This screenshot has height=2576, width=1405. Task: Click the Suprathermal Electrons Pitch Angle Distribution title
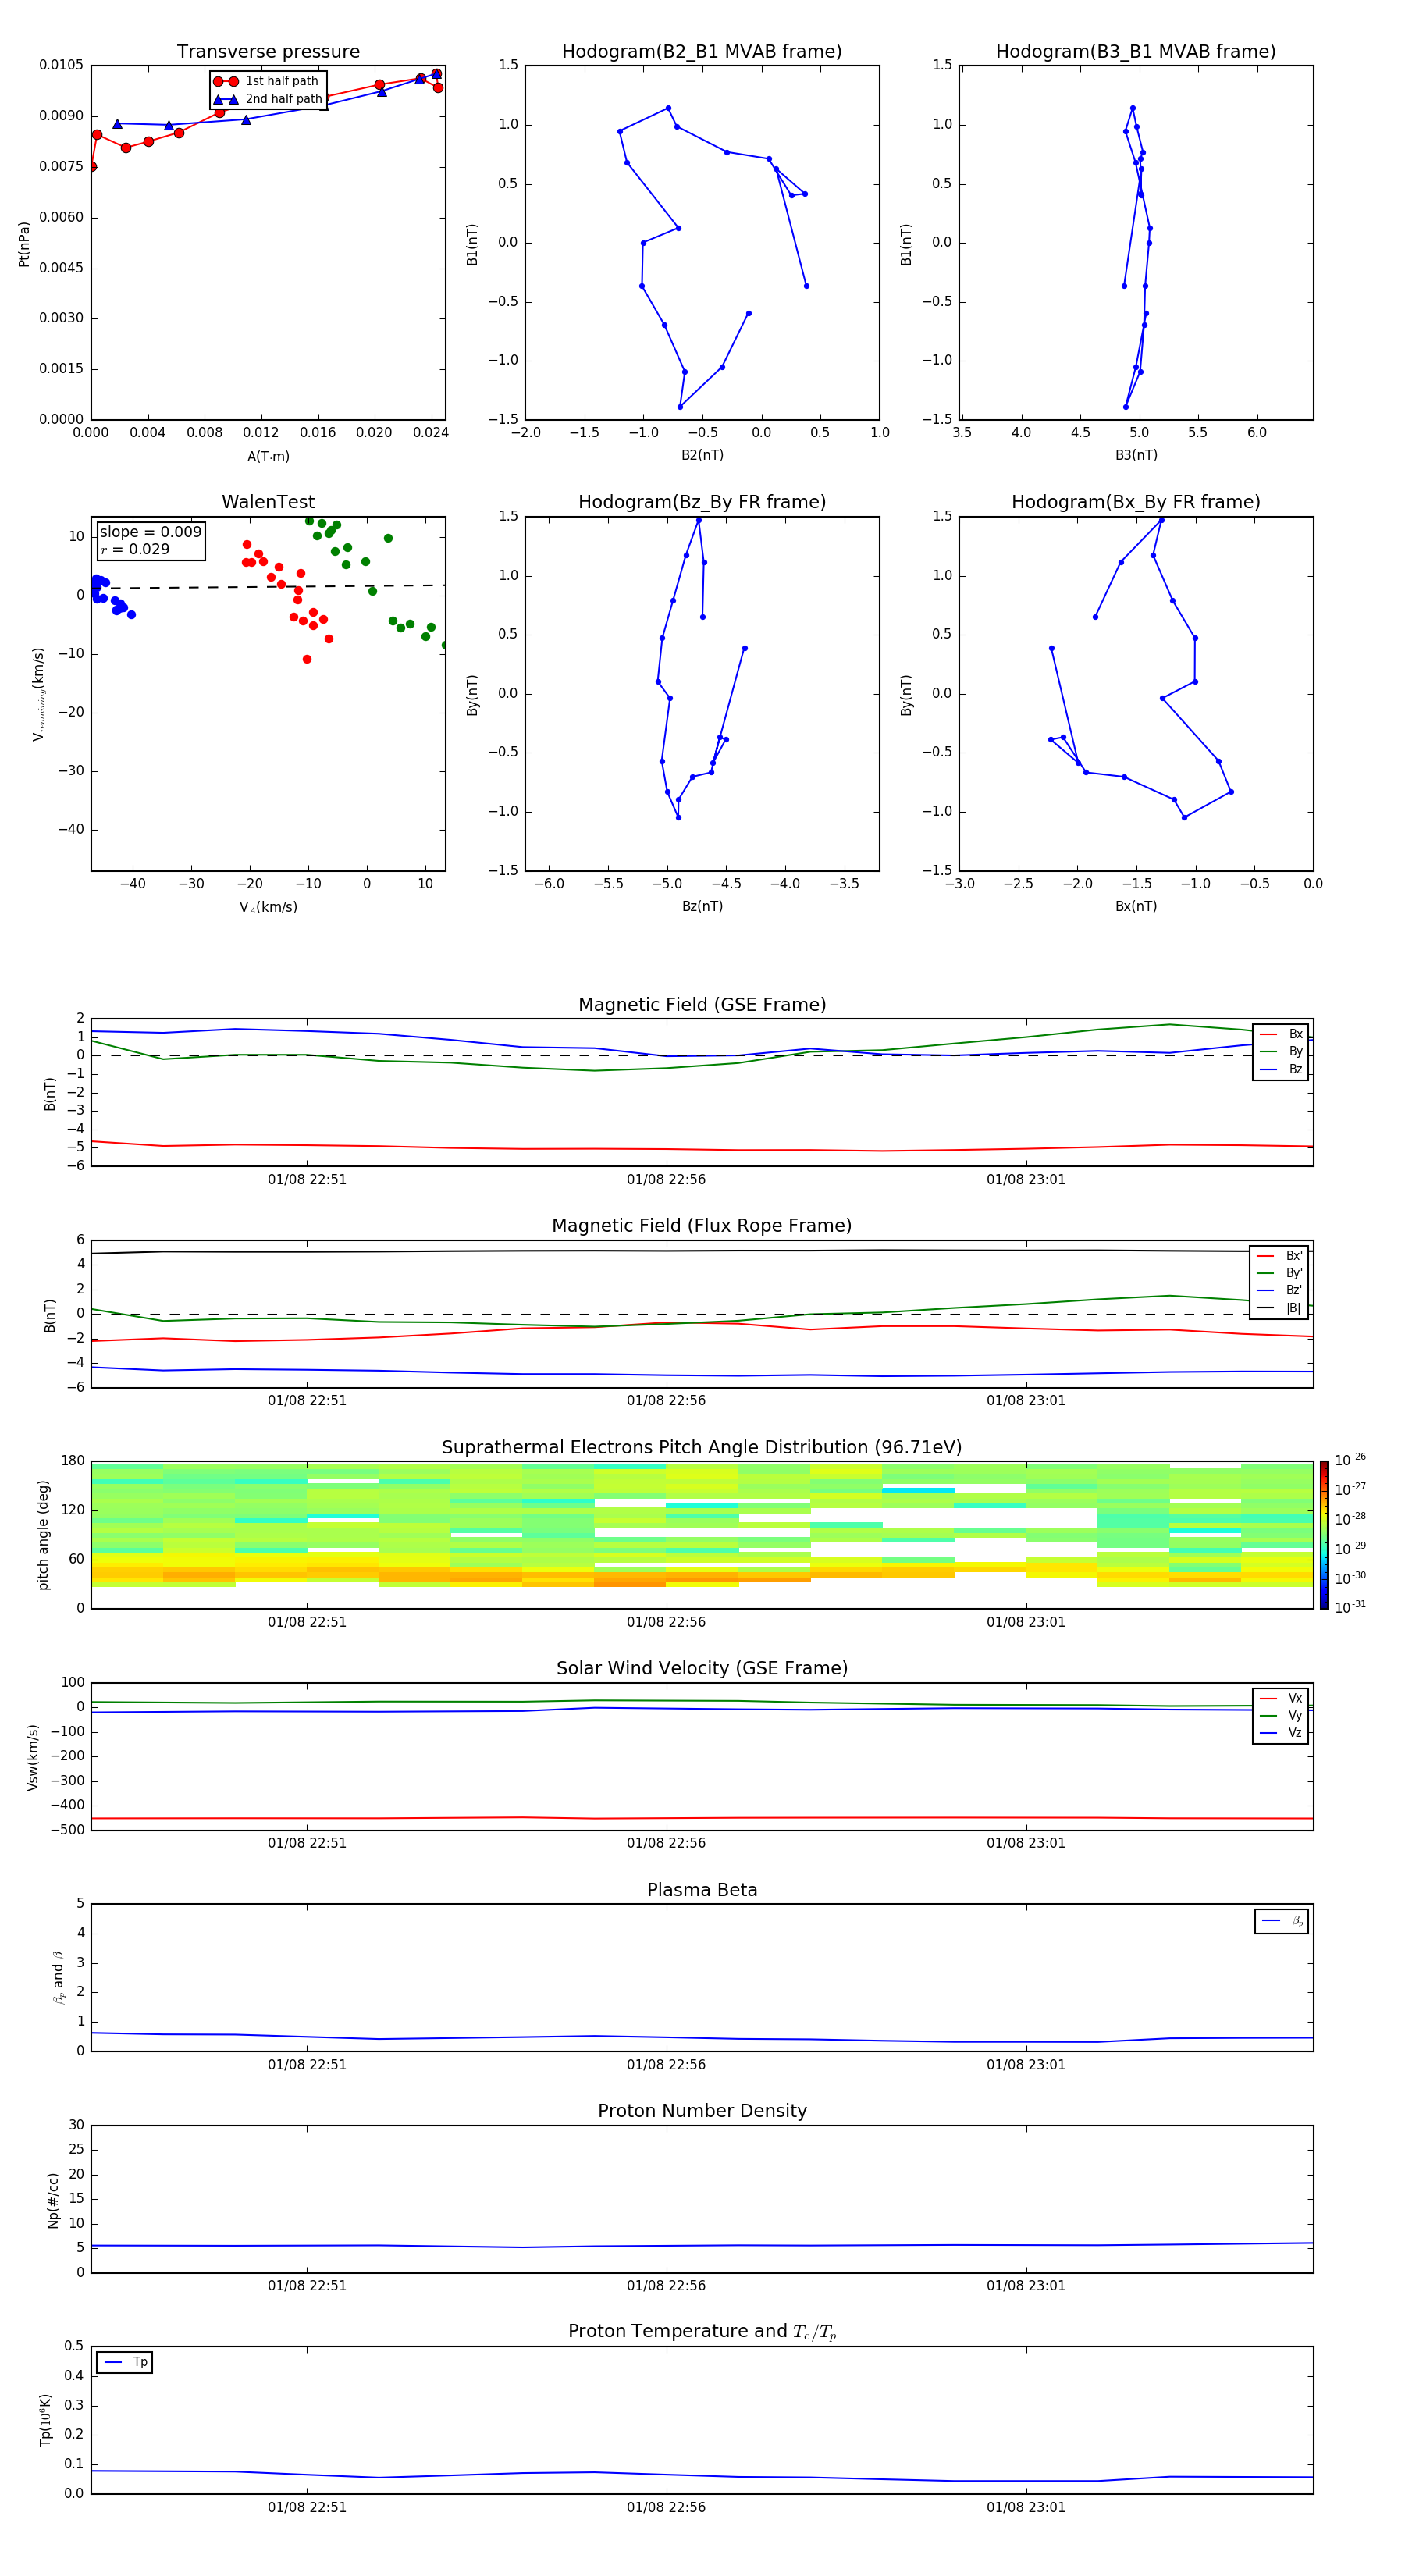(702, 1447)
